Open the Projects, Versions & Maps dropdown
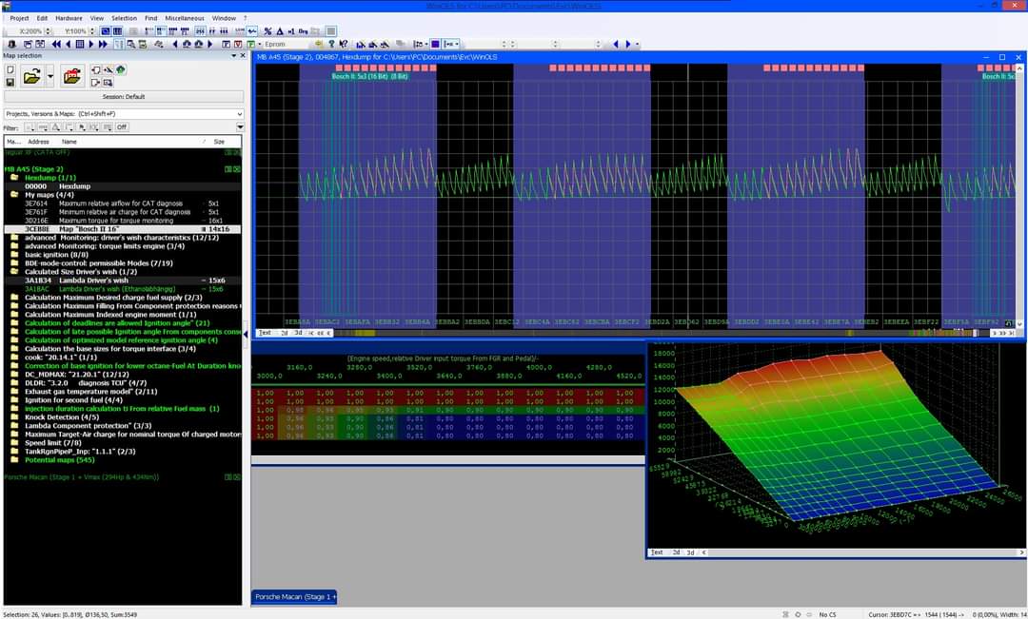This screenshot has height=619, width=1028. (x=238, y=114)
